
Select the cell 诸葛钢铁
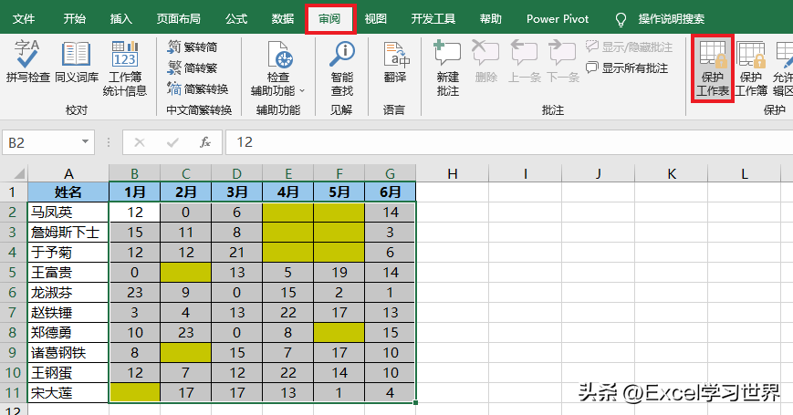tap(68, 353)
